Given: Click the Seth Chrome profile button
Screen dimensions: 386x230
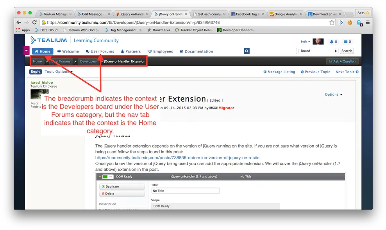Looking at the screenshot, I should click(x=363, y=13).
